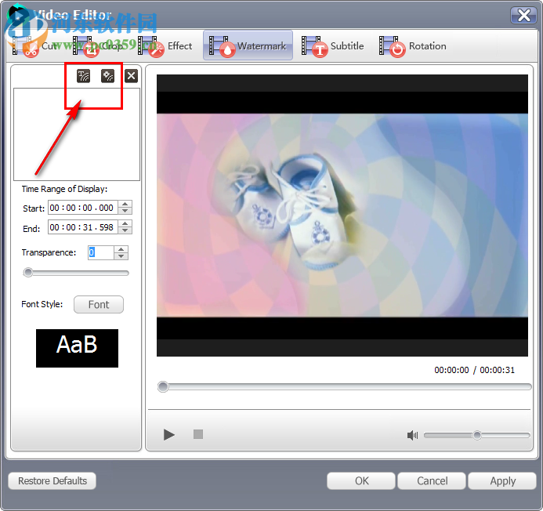The width and height of the screenshot is (543, 511).
Task: Increase Transparence with the up arrow
Action: [x=121, y=249]
